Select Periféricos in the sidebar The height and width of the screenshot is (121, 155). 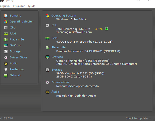coord(17,69)
